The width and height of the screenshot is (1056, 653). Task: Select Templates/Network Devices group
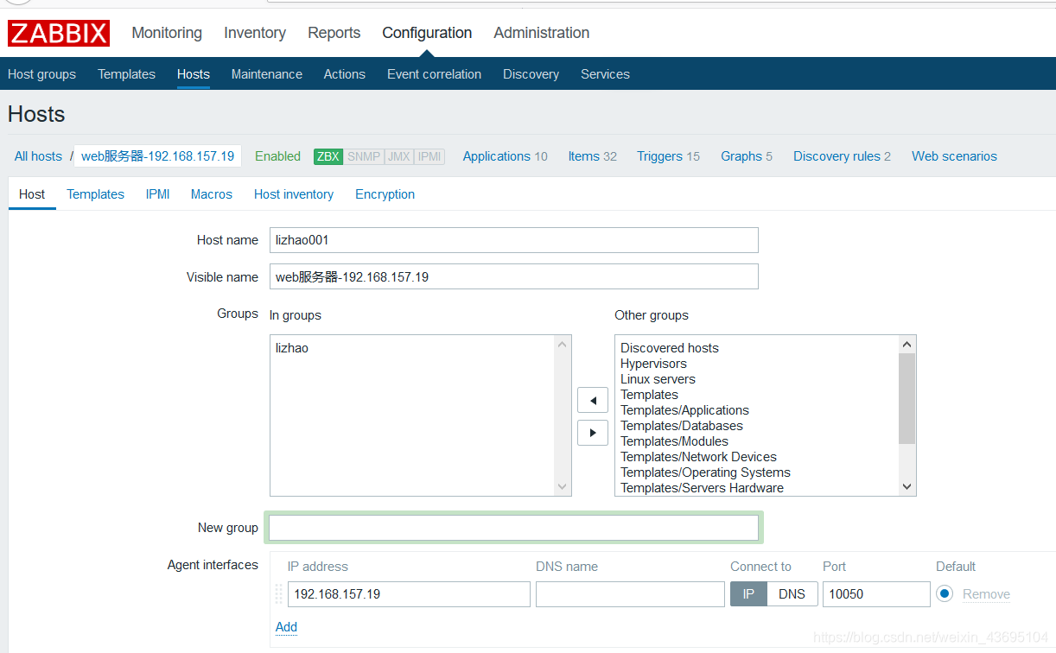point(698,457)
